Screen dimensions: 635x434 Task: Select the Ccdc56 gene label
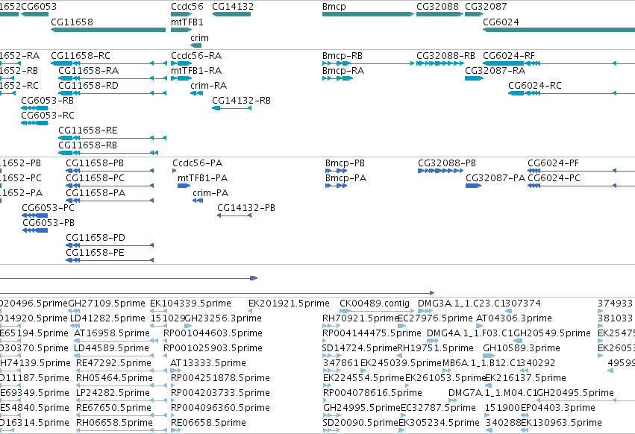pyautogui.click(x=187, y=7)
